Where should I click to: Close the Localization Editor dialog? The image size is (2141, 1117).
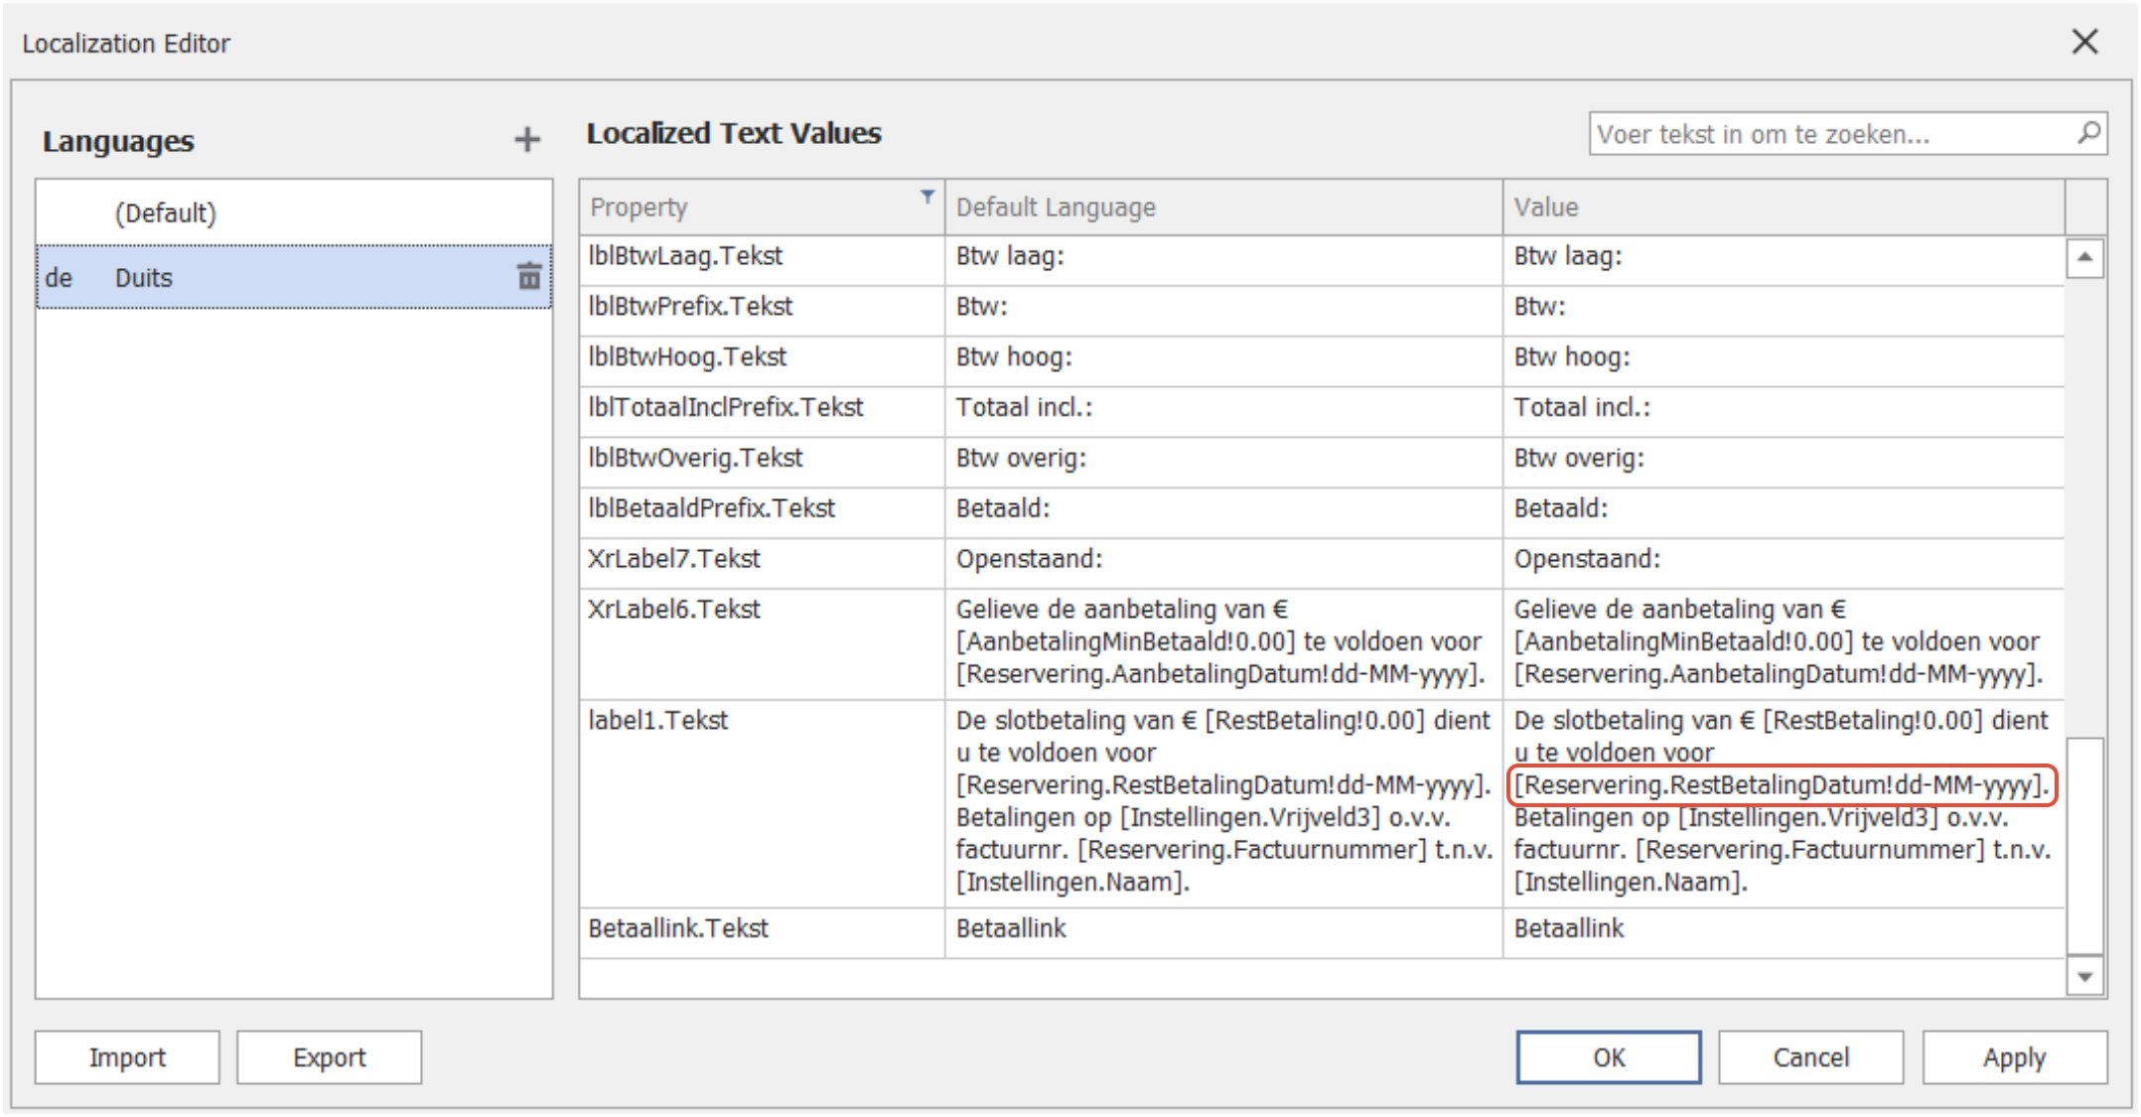click(x=2084, y=42)
